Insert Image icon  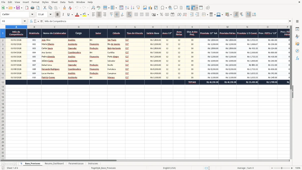(x=145, y=8)
